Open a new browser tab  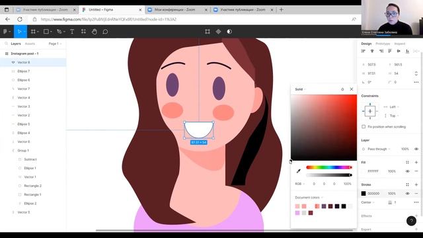point(281,10)
